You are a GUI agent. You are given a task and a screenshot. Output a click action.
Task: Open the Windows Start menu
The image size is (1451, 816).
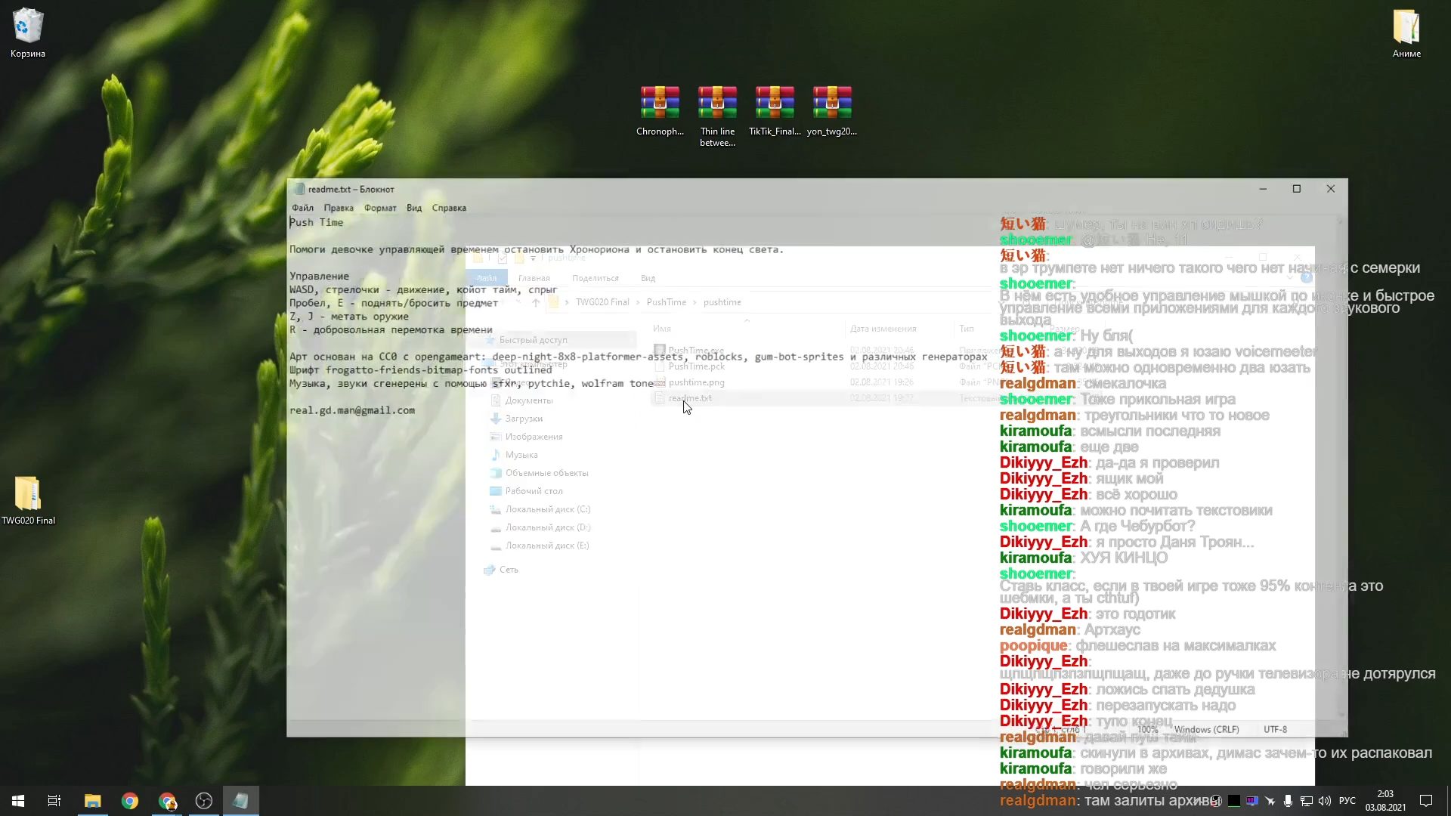point(18,801)
